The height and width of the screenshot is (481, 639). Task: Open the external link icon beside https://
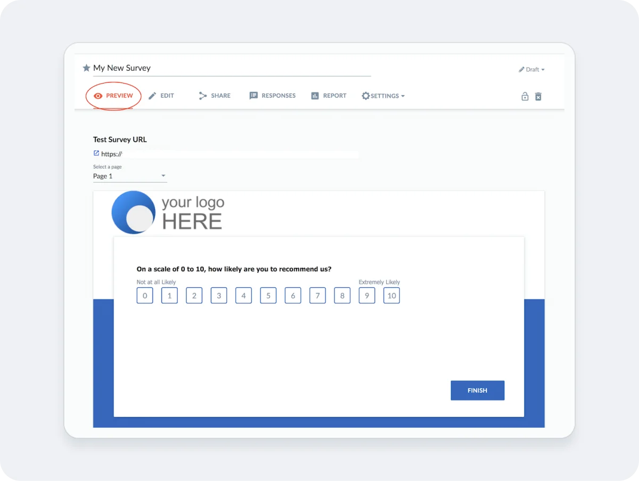click(x=95, y=154)
